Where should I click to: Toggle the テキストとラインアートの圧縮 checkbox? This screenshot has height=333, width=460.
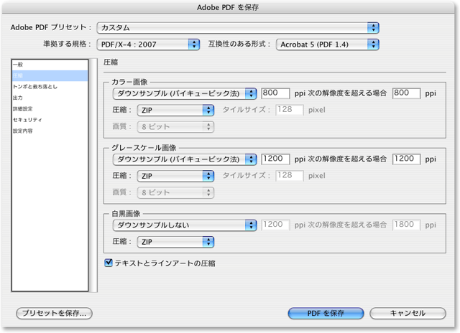coord(109,263)
